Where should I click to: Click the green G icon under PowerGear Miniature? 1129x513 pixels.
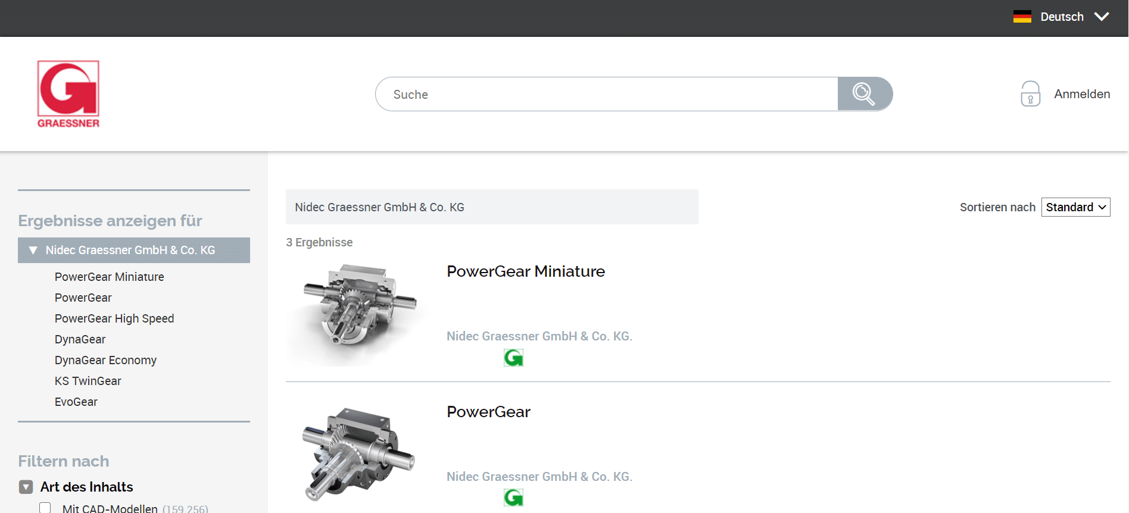(513, 358)
